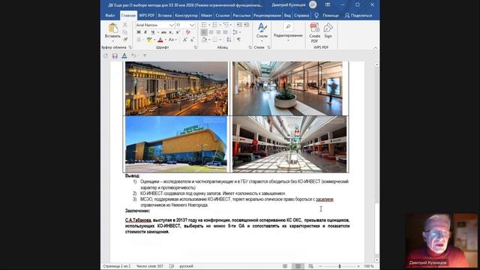
Task: Click the Save icon in quick access toolbar
Action: pyautogui.click(x=115, y=55)
